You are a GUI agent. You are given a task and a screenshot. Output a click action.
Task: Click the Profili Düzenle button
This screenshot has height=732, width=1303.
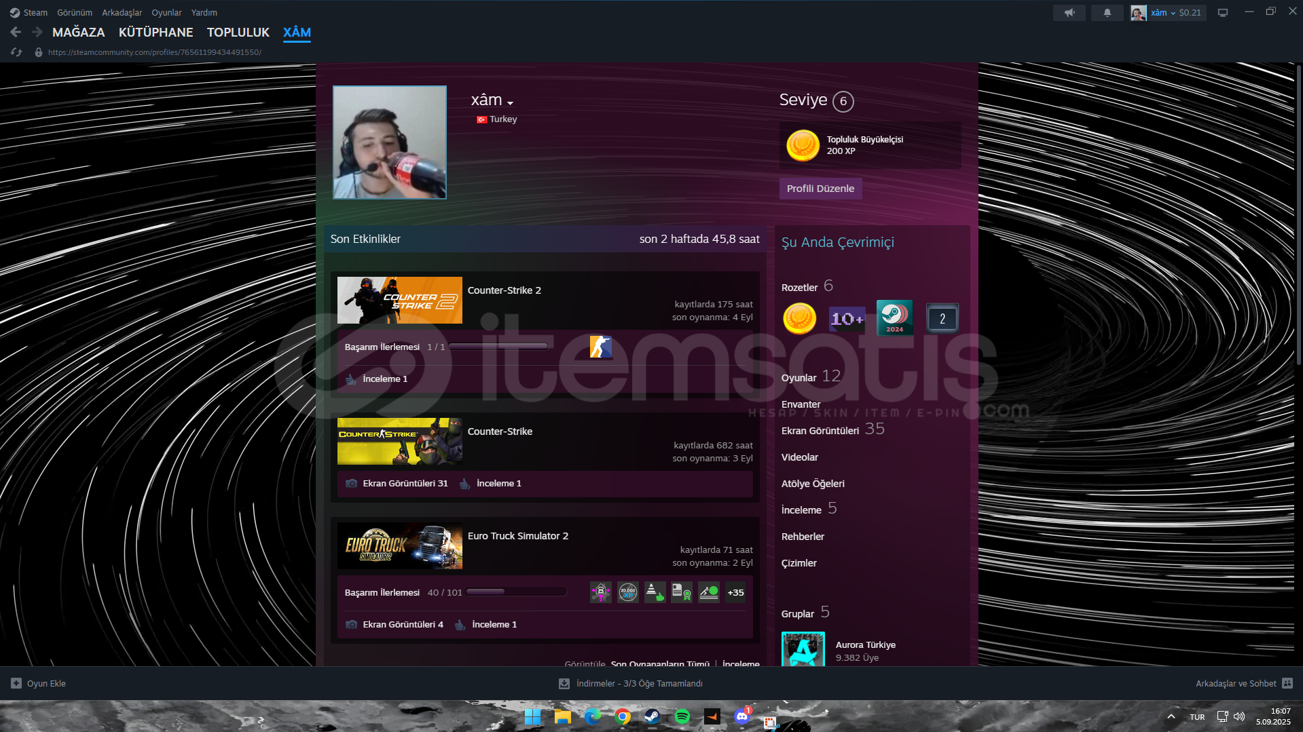[x=820, y=189]
